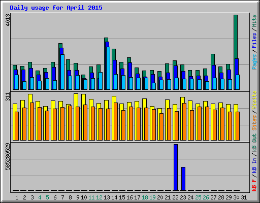Image resolution: width=260 pixels, height=203 pixels.
Task: Click the 'kB F' legend label
Action: tap(254, 185)
